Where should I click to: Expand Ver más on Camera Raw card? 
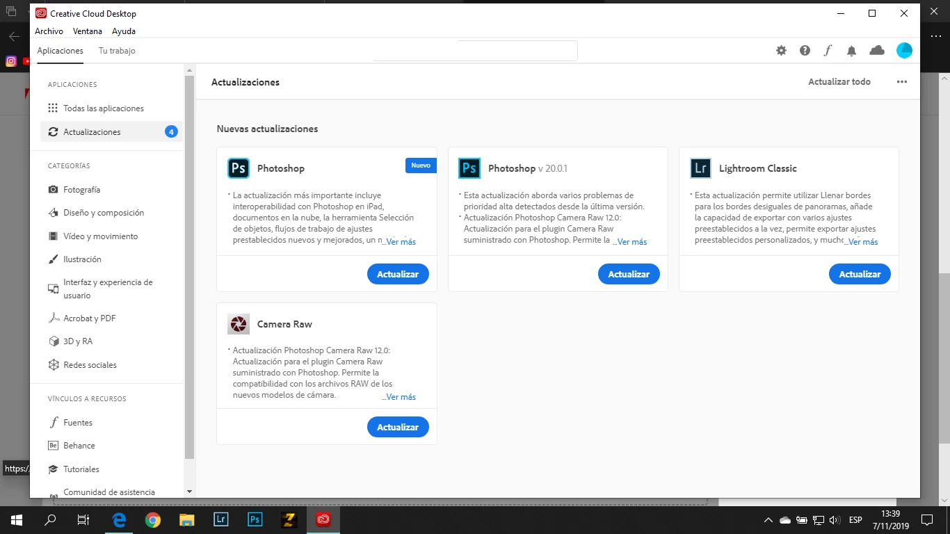point(399,397)
